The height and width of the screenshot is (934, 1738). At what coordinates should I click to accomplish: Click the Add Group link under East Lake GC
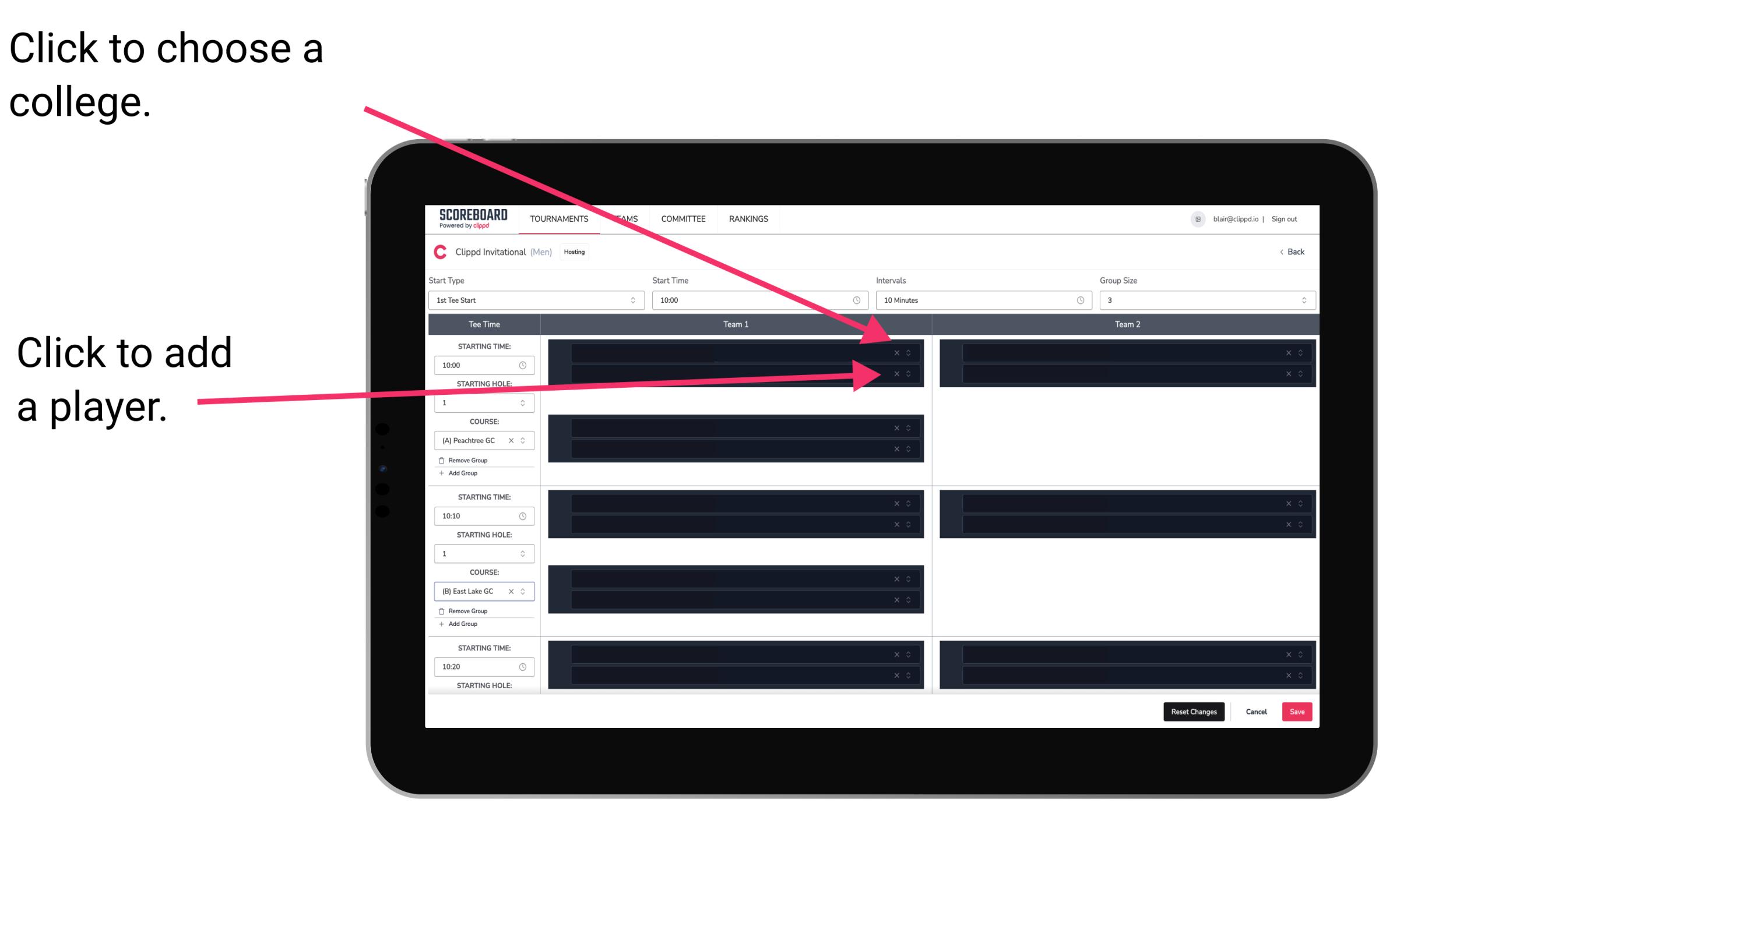click(x=460, y=625)
